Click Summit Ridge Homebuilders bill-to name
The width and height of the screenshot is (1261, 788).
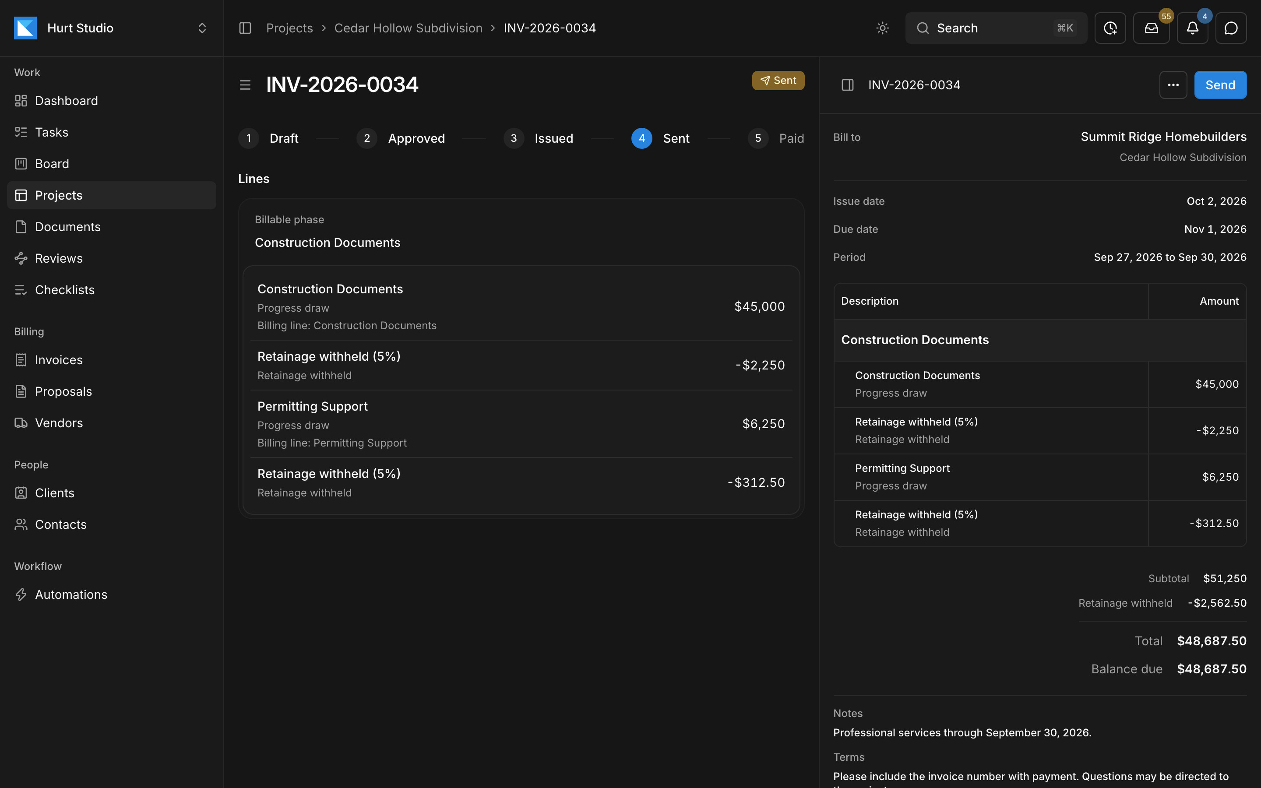tap(1163, 137)
